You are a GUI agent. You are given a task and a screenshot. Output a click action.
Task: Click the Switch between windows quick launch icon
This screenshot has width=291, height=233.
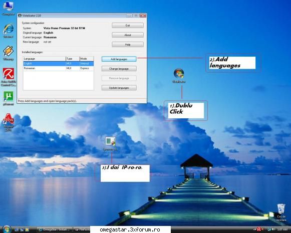tap(22, 229)
